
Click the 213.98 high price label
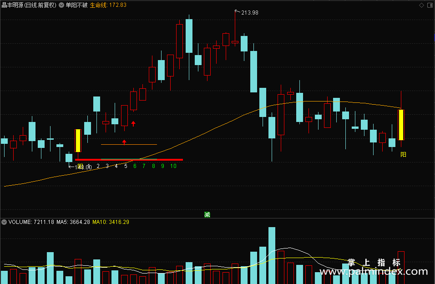pos(250,13)
